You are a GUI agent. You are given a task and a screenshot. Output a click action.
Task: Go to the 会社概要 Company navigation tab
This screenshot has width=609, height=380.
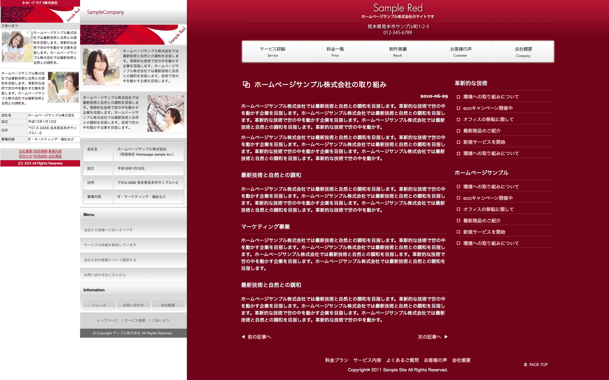click(523, 52)
